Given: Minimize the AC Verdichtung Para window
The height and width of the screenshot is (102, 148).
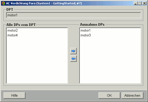Looking at the screenshot, I should click(x=135, y=3).
